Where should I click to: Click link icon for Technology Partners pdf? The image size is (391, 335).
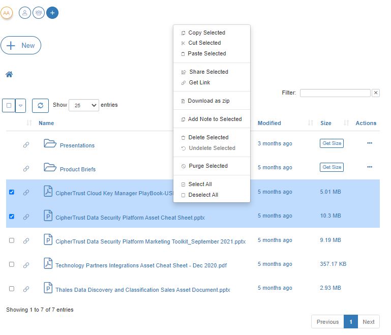(x=26, y=265)
